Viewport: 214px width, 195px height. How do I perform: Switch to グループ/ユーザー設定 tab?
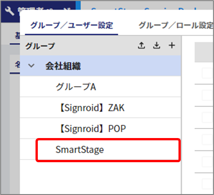tap(71, 25)
